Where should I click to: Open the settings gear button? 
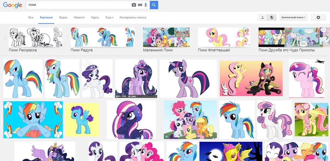(318, 18)
